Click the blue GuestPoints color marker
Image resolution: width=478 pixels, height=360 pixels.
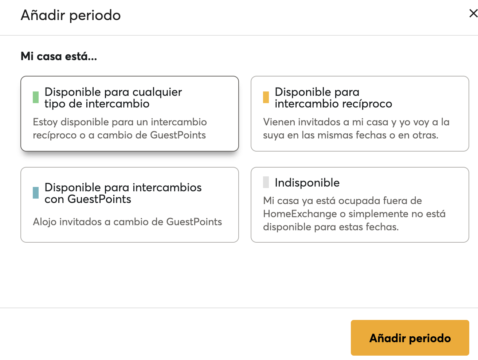click(36, 193)
